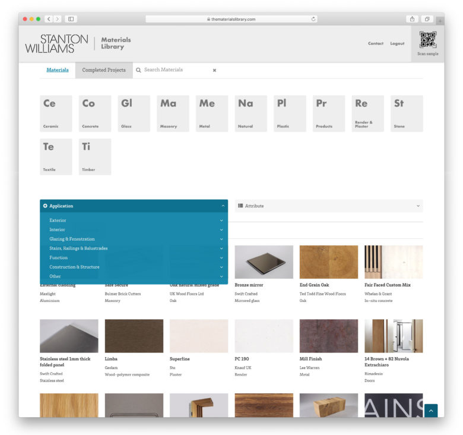The width and height of the screenshot is (463, 435).
Task: Click the Whelan & Grant text
Action: 378,294
